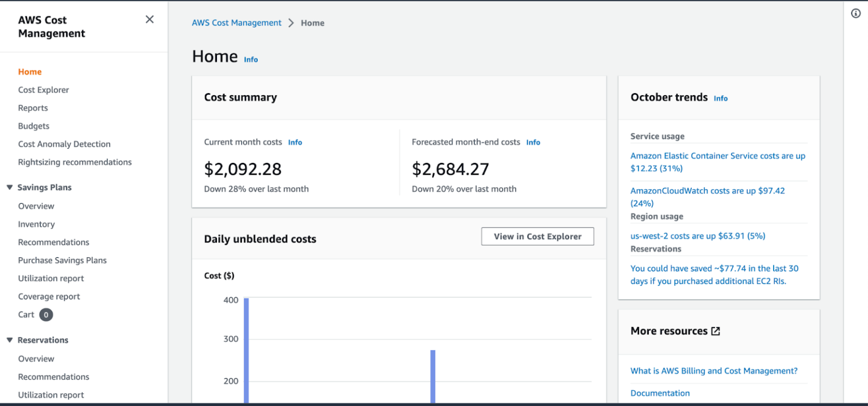The width and height of the screenshot is (868, 406).
Task: Select Rightsizing recommendations in the sidebar
Action: (75, 162)
